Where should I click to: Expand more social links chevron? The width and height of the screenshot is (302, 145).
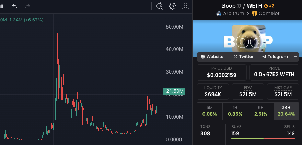(x=295, y=57)
